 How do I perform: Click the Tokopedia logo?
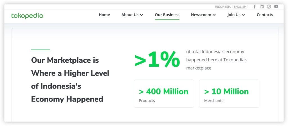pyautogui.click(x=27, y=16)
